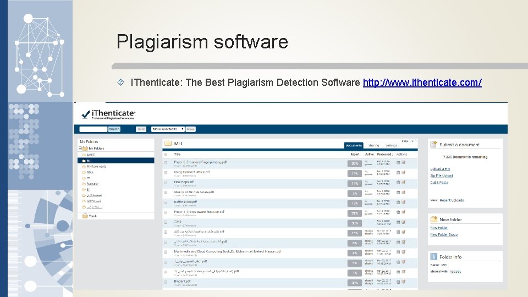The image size is (528, 297).
Task: Click the Move button
Action: click(191, 129)
